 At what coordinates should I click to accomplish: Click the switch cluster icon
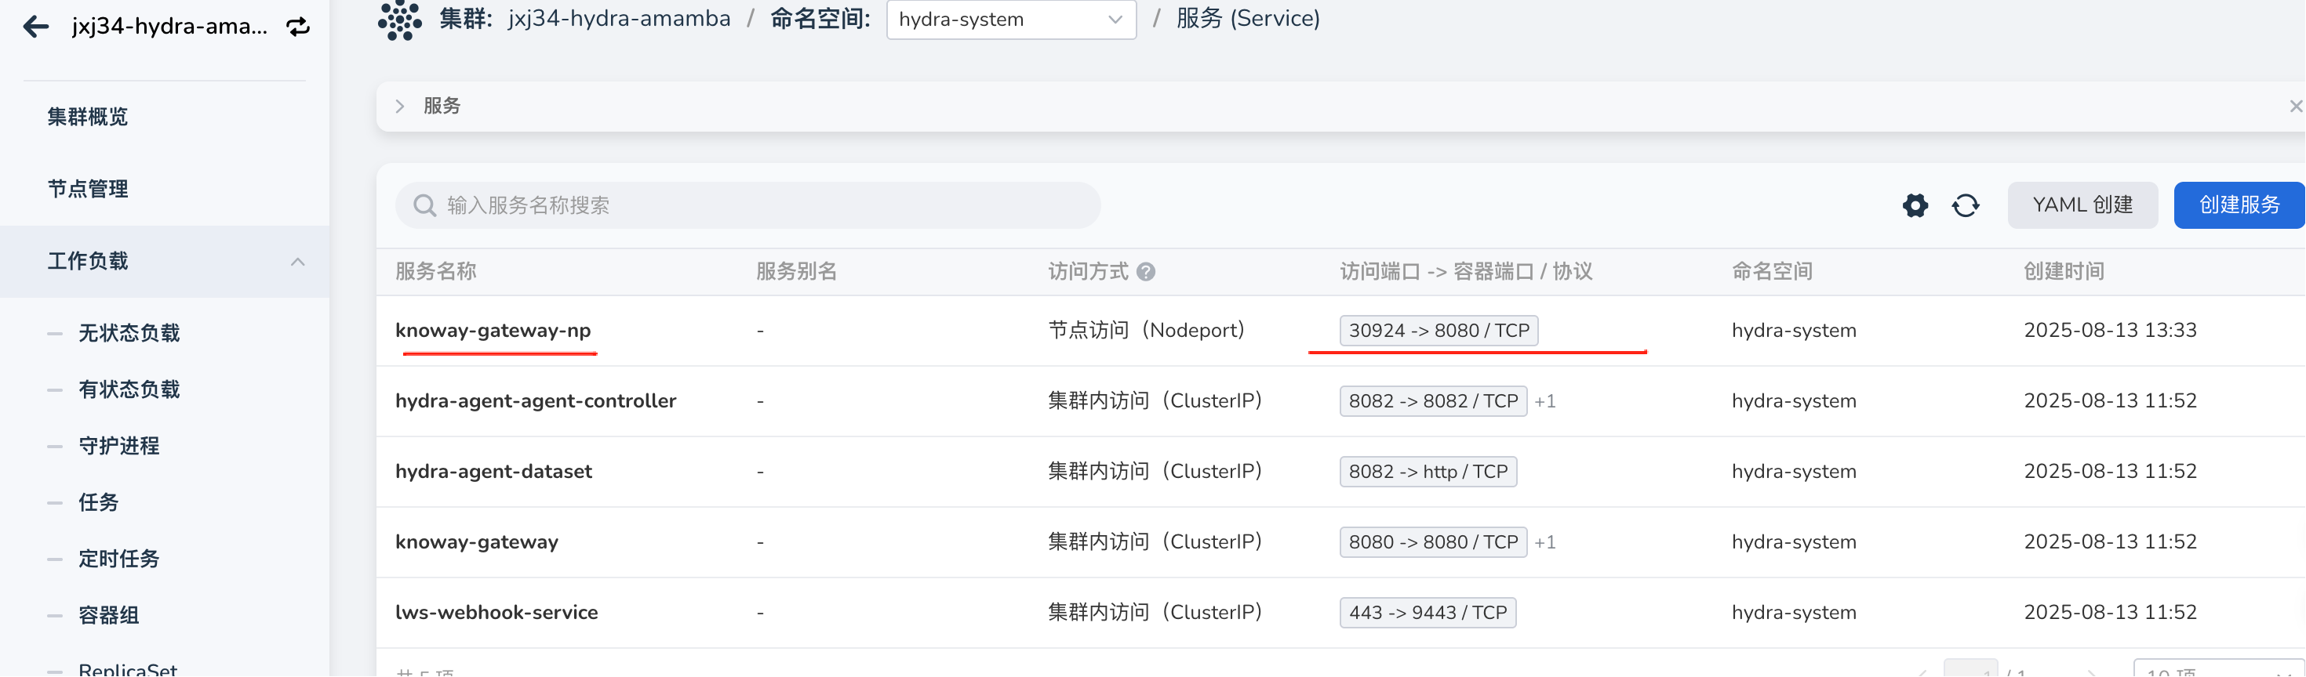click(x=298, y=27)
